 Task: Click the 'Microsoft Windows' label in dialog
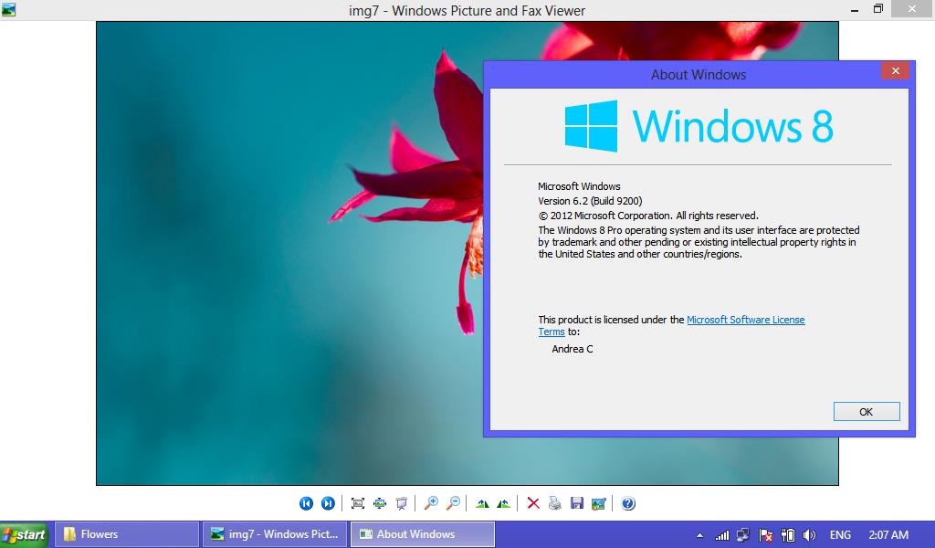[x=579, y=186]
